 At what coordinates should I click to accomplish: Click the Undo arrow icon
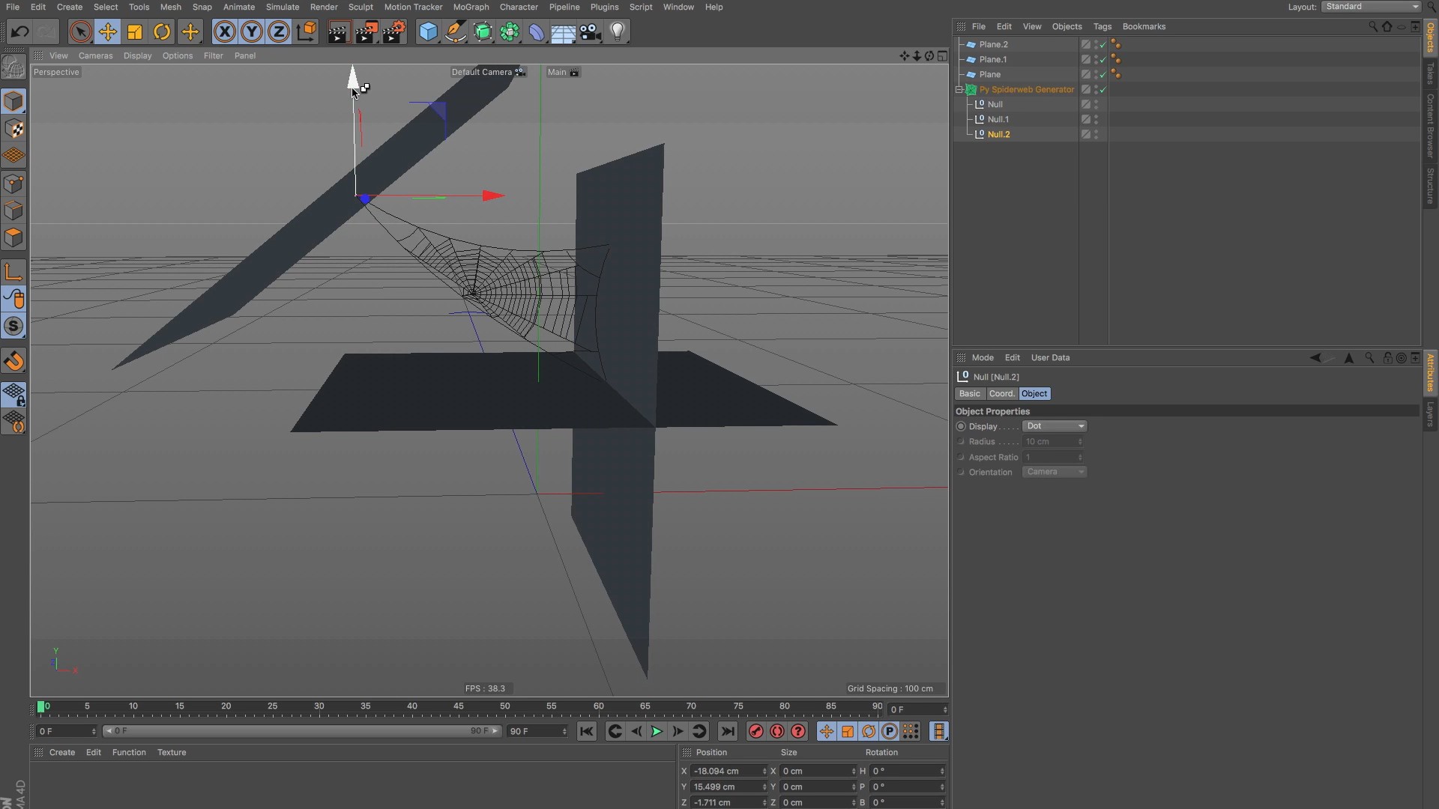[x=19, y=31]
